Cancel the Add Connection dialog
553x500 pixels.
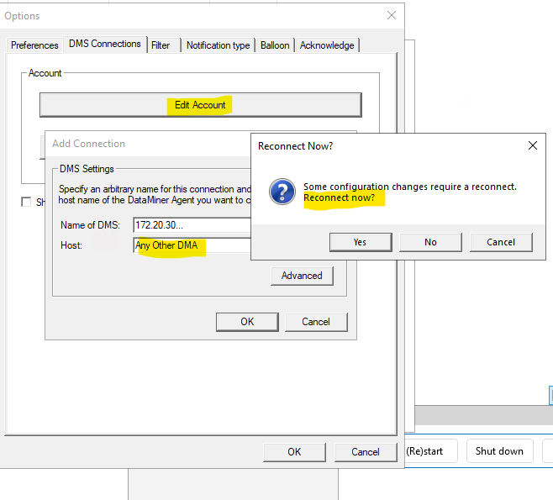(315, 322)
